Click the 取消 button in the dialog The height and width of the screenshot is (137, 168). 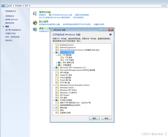(x=107, y=118)
